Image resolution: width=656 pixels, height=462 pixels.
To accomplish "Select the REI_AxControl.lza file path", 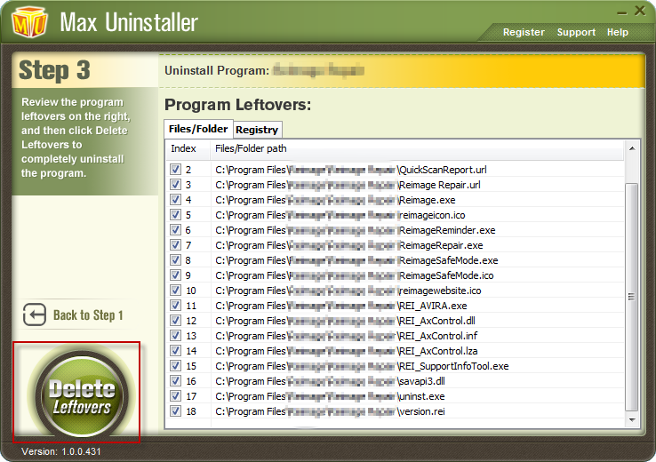I will [347, 351].
